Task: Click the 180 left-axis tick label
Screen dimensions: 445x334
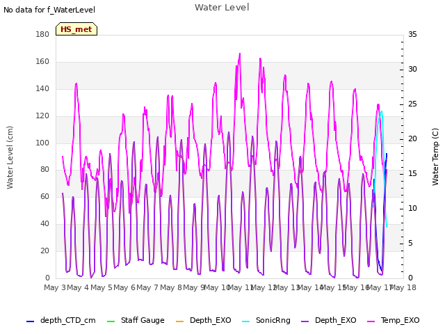Action: click(x=42, y=34)
